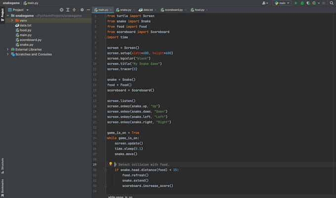336x198 pixels.
Task: Close the data.txt tab
Action: tap(156, 10)
